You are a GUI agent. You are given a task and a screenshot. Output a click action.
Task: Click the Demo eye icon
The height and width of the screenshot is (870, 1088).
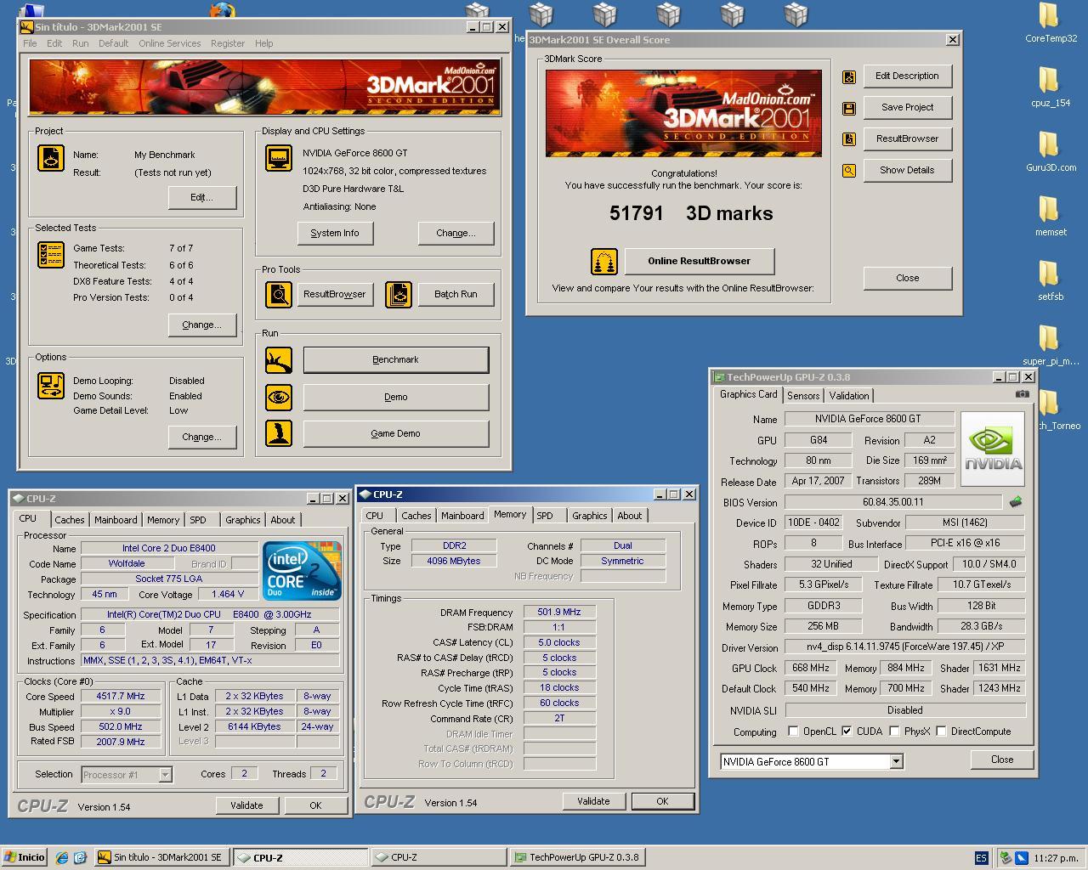pos(279,397)
